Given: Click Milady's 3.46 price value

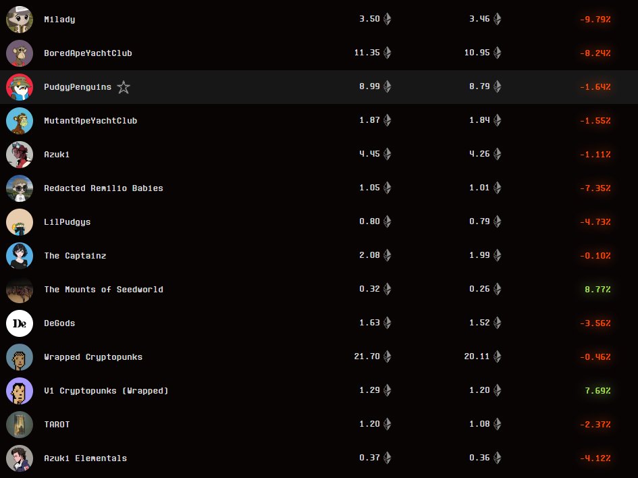Looking at the screenshot, I should pos(479,19).
